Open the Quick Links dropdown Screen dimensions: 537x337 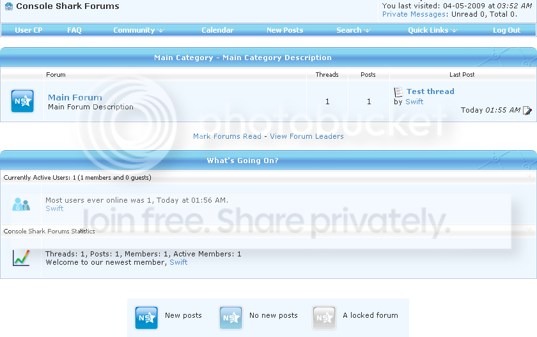pos(433,30)
